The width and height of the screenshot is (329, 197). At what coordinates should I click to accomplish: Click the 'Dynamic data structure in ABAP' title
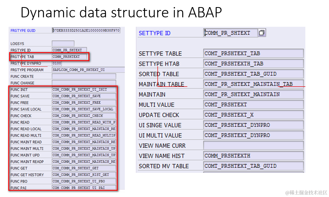click(121, 12)
